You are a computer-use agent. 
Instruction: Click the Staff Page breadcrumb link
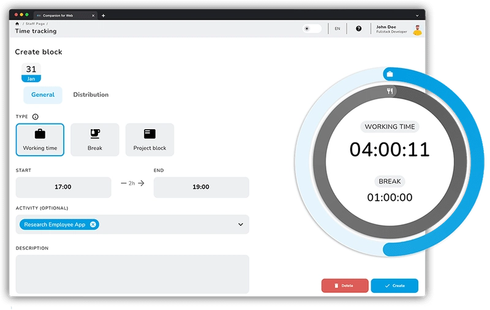tap(35, 24)
